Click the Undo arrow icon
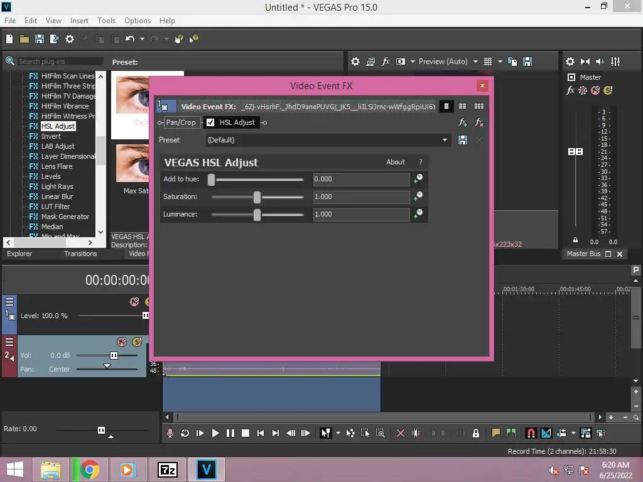Viewport: 643px width, 482px height. 130,39
